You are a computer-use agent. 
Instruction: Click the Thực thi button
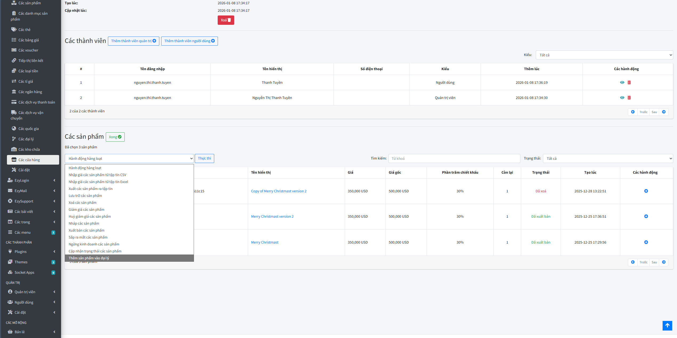pos(204,158)
